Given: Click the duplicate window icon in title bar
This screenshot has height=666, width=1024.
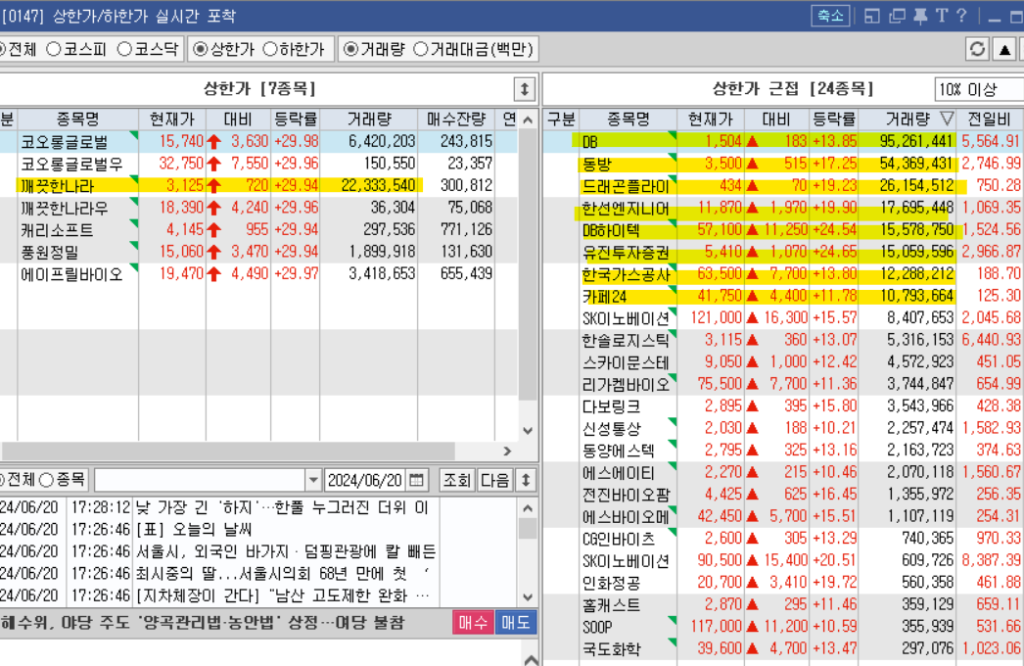Looking at the screenshot, I should (897, 16).
